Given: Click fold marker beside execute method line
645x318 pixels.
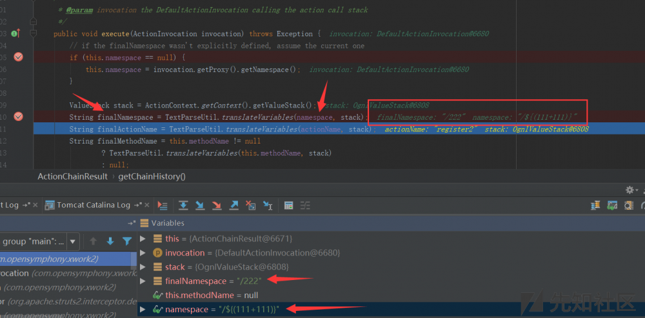Looking at the screenshot, I should point(34,33).
